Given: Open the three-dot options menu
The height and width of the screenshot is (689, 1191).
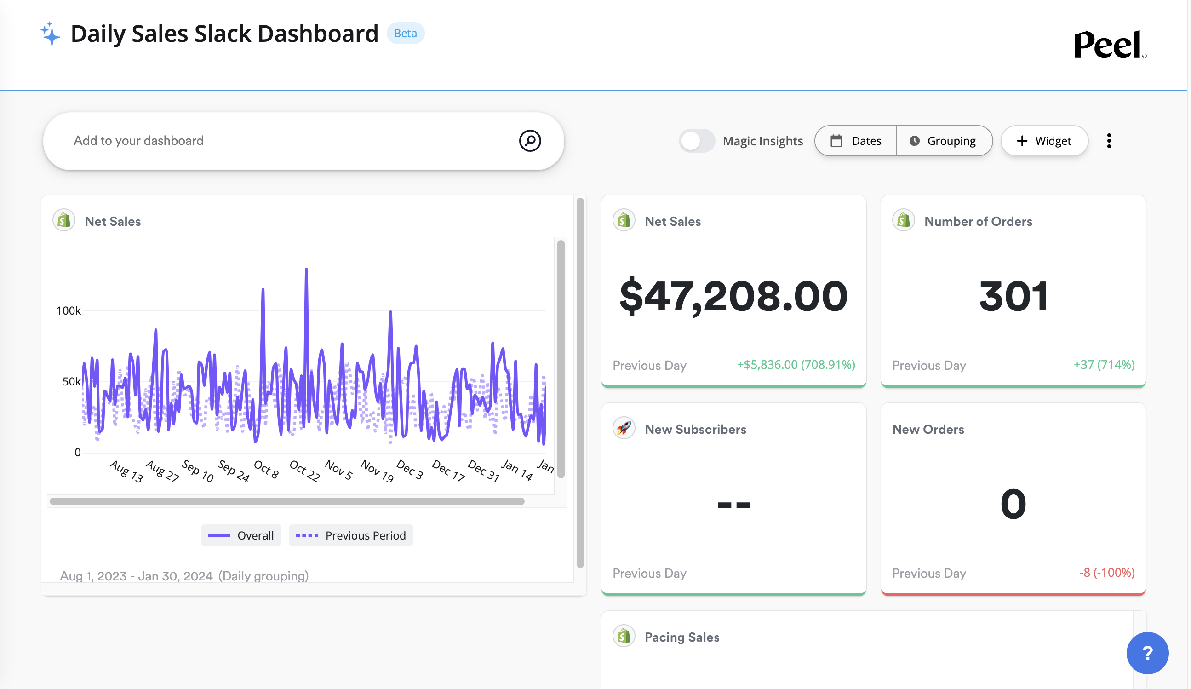Looking at the screenshot, I should 1109,140.
